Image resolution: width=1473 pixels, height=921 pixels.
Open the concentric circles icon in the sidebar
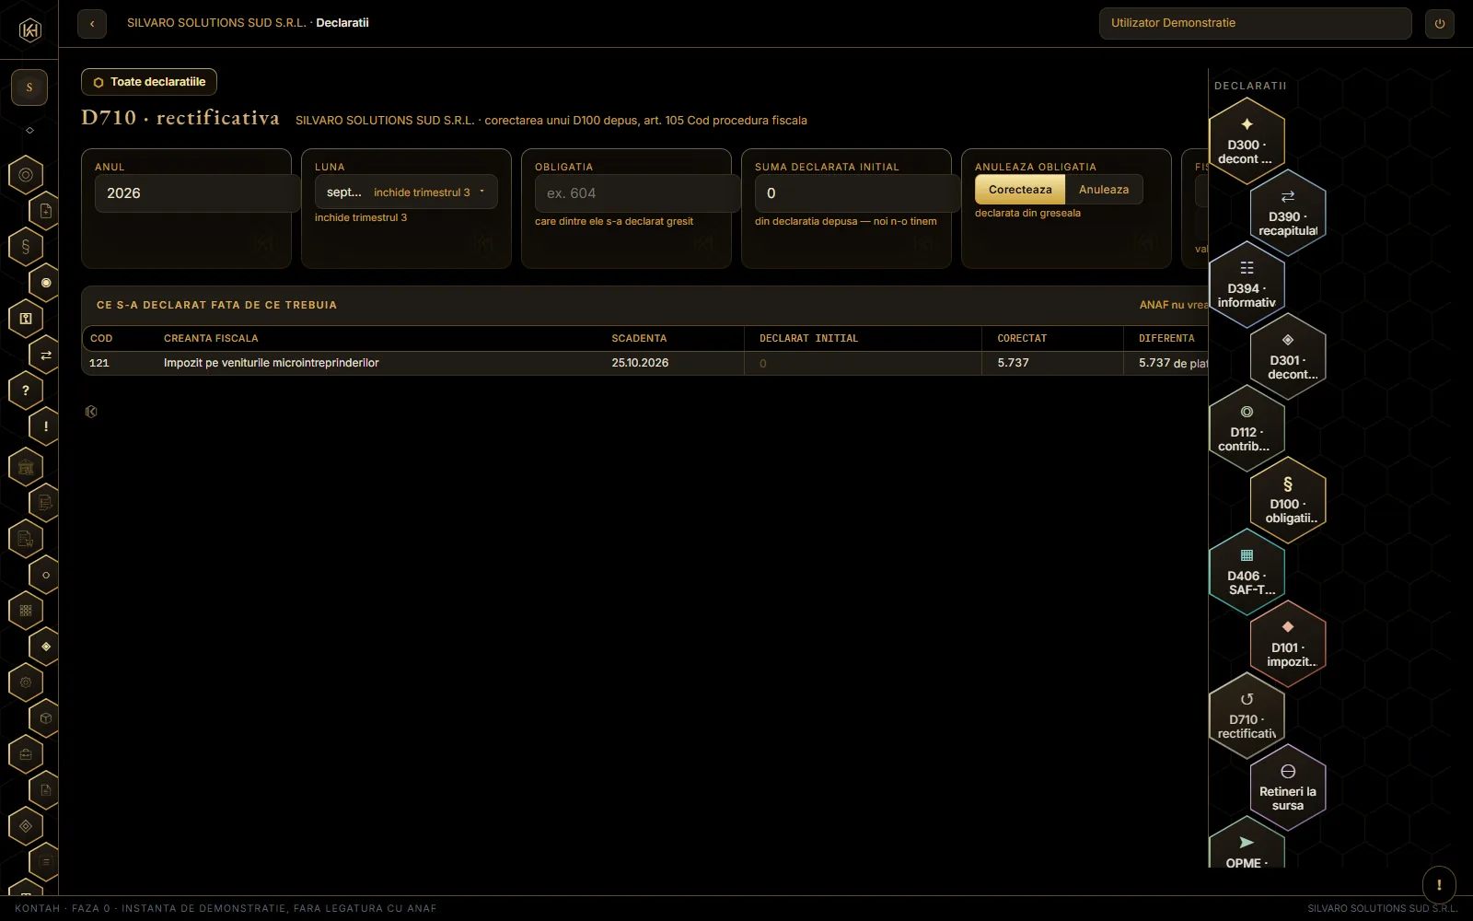click(26, 175)
